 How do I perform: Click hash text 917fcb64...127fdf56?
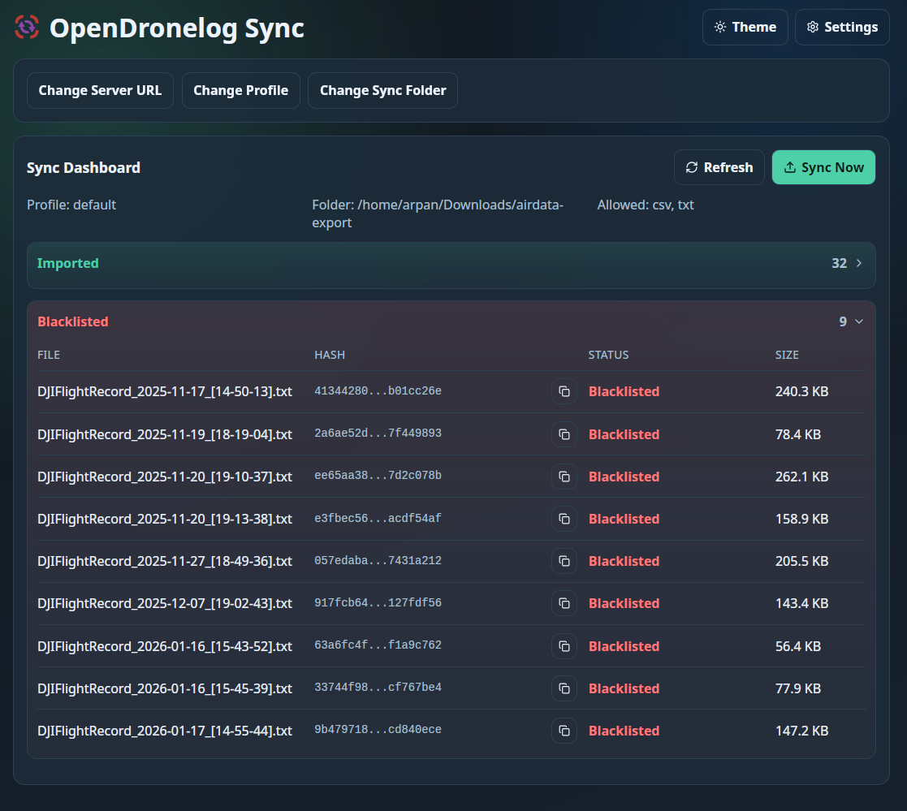tap(378, 602)
